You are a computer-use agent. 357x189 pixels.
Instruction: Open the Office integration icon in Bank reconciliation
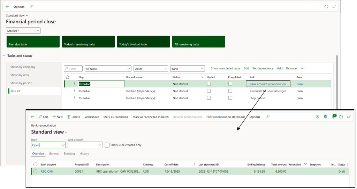(x=325, y=117)
